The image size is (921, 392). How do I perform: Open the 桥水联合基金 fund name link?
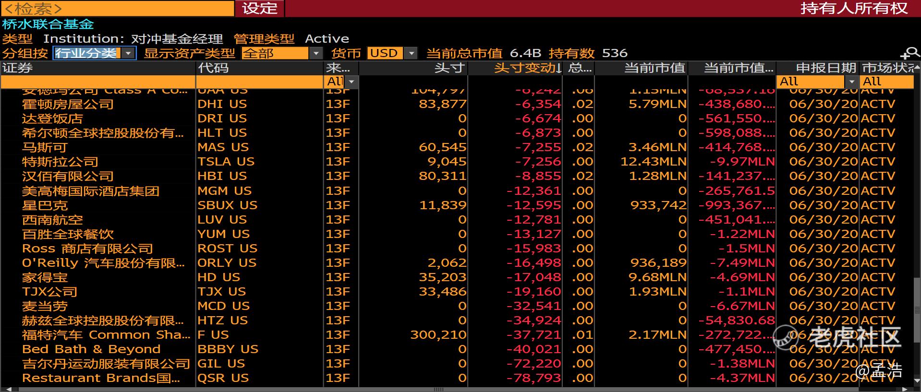coord(48,24)
